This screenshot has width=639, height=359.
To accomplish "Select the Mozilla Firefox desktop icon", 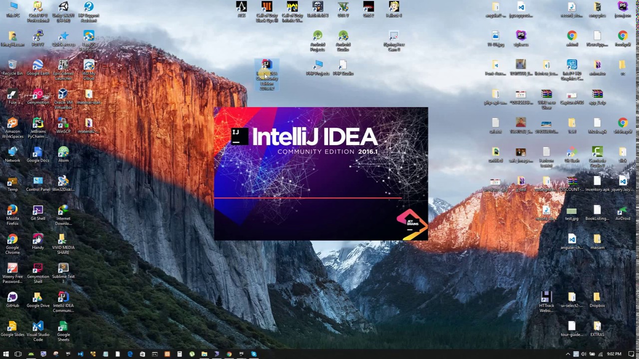I will click(12, 215).
